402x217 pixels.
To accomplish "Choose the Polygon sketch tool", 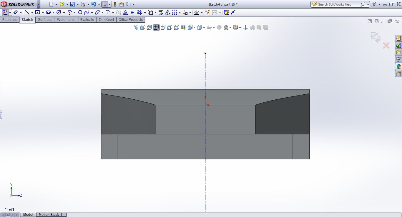I will click(x=80, y=12).
